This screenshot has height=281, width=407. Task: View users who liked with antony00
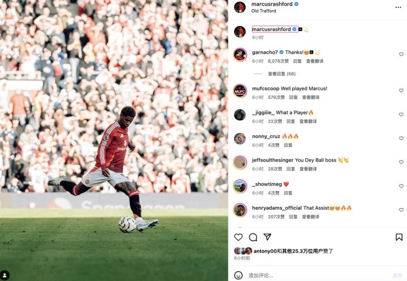(x=293, y=251)
